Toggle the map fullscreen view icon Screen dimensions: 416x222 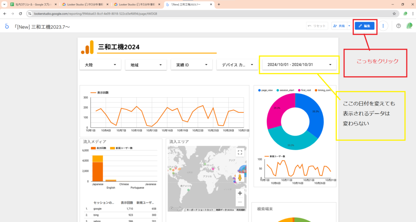pos(240,153)
